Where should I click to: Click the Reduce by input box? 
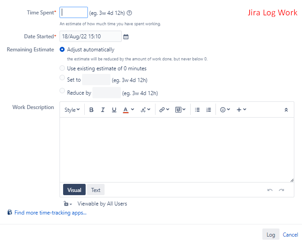(106, 92)
